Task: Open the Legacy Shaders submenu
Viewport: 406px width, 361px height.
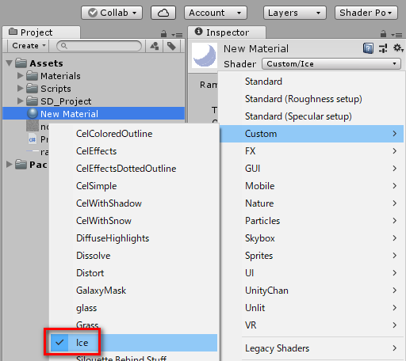Action: coord(312,348)
